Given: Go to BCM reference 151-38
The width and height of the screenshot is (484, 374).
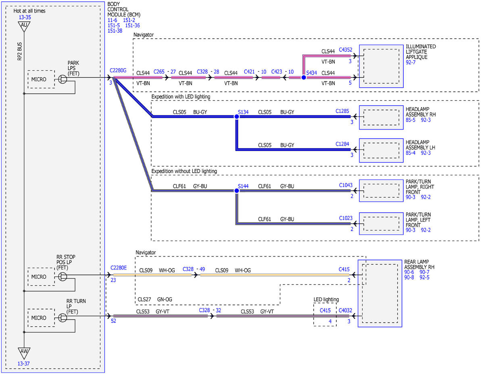Looking at the screenshot, I should [x=115, y=30].
